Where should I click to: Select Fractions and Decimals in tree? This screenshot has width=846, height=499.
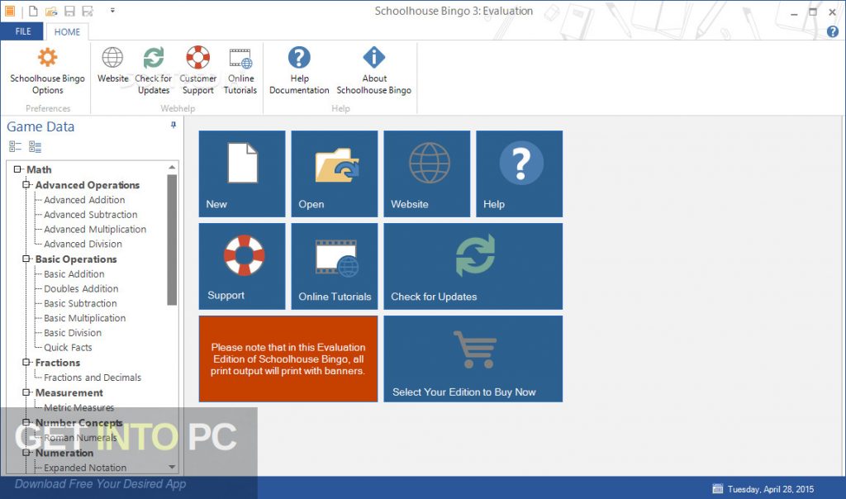point(93,378)
